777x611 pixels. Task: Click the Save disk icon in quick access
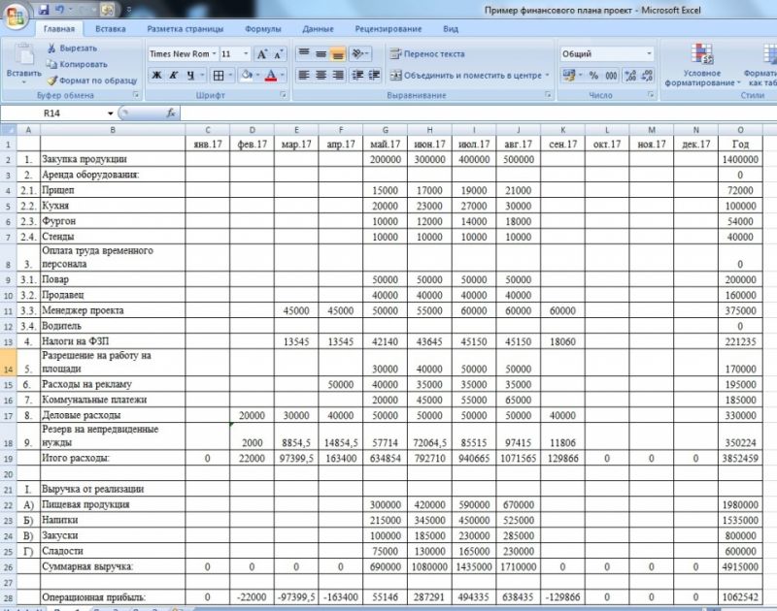point(44,10)
